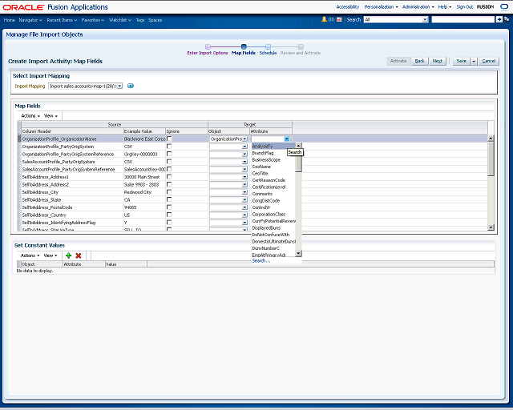Toggle Ignore checkbox for SellToAddress_City row
Screen dimensions: 513x410
(169, 192)
